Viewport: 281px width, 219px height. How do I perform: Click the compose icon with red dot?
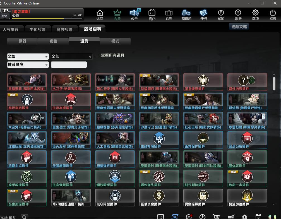189,216
